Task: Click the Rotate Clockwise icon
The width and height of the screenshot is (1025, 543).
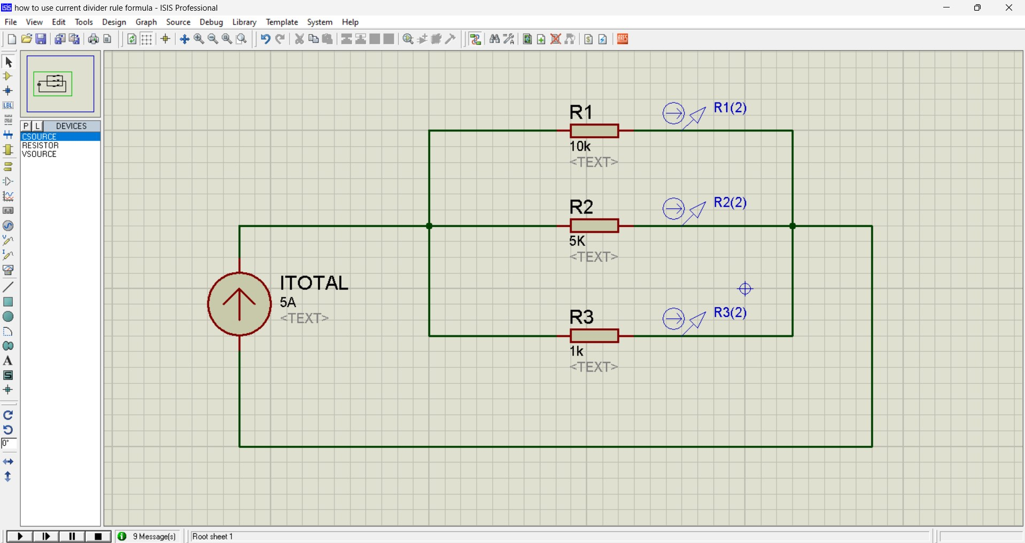Action: point(8,415)
